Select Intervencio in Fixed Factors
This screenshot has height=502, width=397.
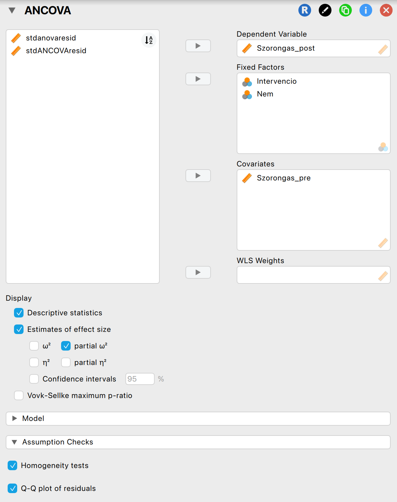(276, 81)
